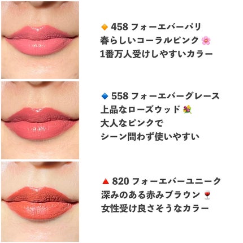Click the text 上品なローズウッド
This screenshot has width=243, height=243.
[x=140, y=110]
